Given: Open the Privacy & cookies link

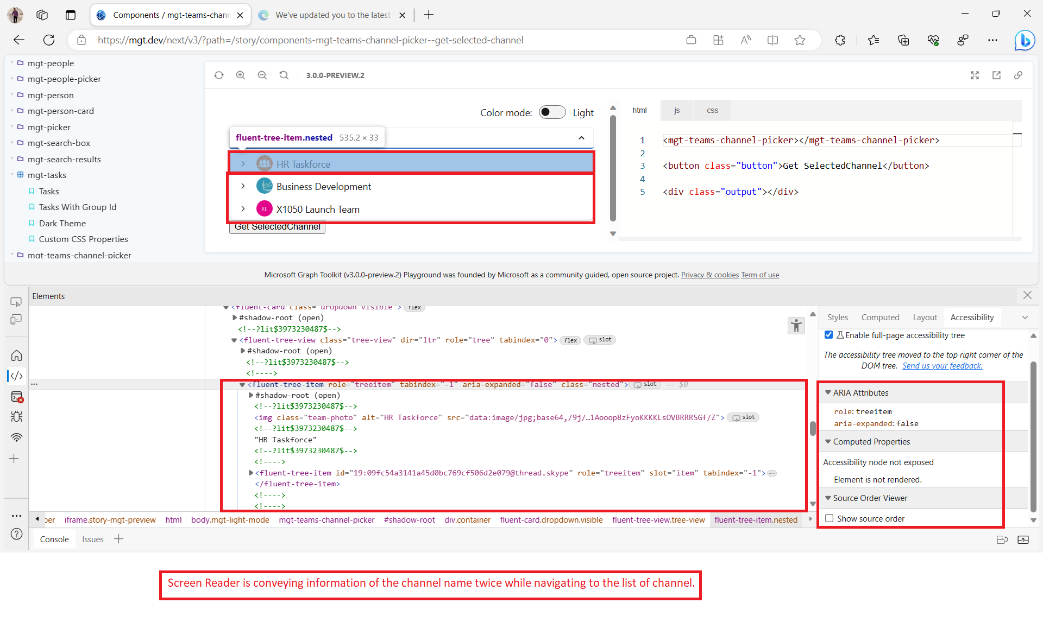Looking at the screenshot, I should (x=709, y=275).
